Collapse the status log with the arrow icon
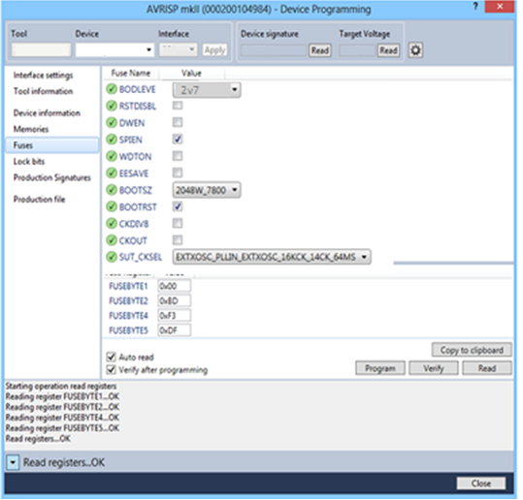 (13, 462)
